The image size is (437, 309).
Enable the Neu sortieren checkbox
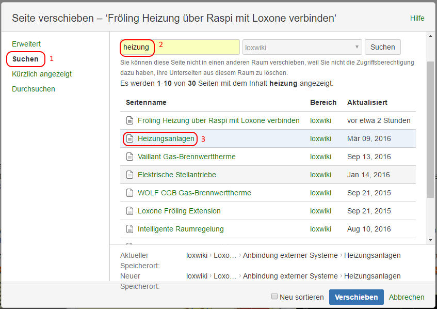pyautogui.click(x=274, y=297)
